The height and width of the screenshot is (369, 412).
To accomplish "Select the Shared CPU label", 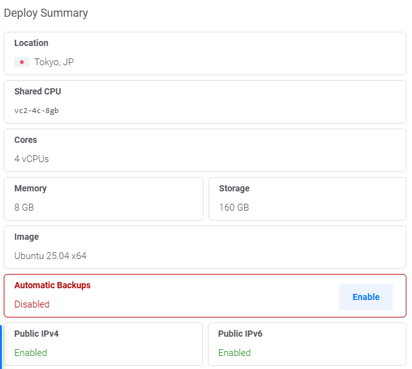I will pos(37,91).
